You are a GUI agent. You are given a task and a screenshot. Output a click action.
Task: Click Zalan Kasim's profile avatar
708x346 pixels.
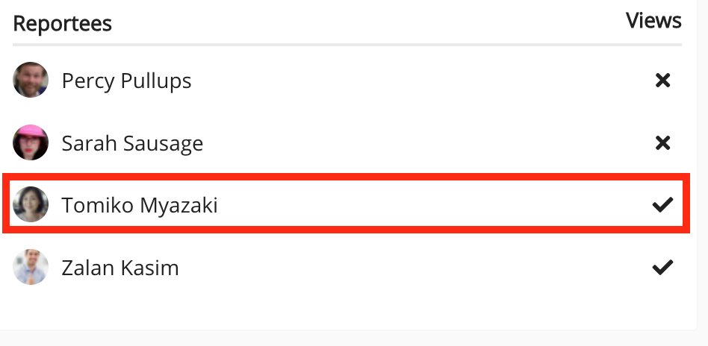tap(31, 267)
